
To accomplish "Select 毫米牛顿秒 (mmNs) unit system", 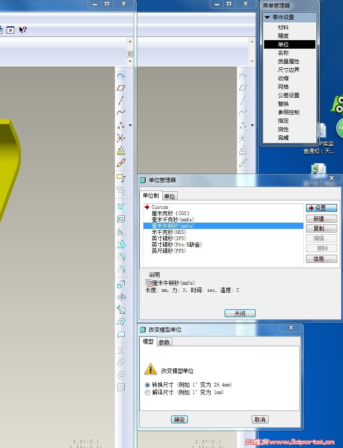I will (223, 226).
